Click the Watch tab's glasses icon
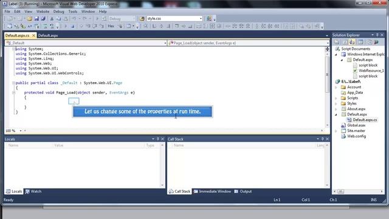The width and height of the screenshot is (389, 219). click(27, 192)
